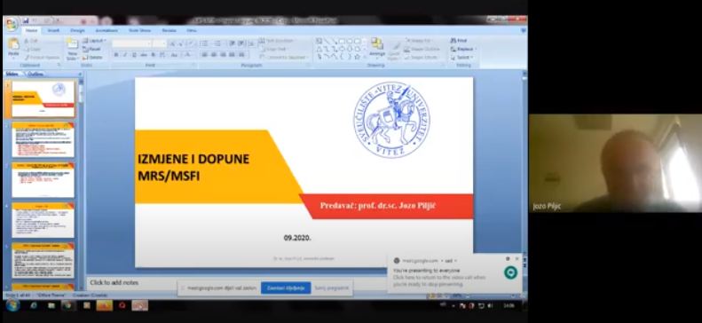Switch to the Insert ribbon tab
The image size is (702, 323).
54,30
